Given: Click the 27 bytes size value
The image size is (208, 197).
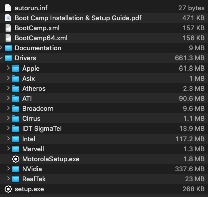Looking at the screenshot, I should (191, 8).
